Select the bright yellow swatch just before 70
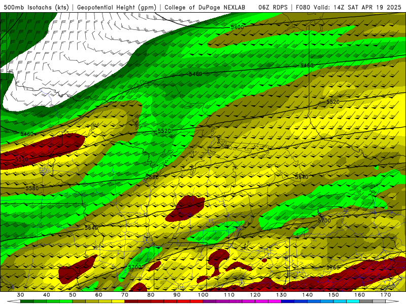Screen dimensions: 406x304 (118, 301)
